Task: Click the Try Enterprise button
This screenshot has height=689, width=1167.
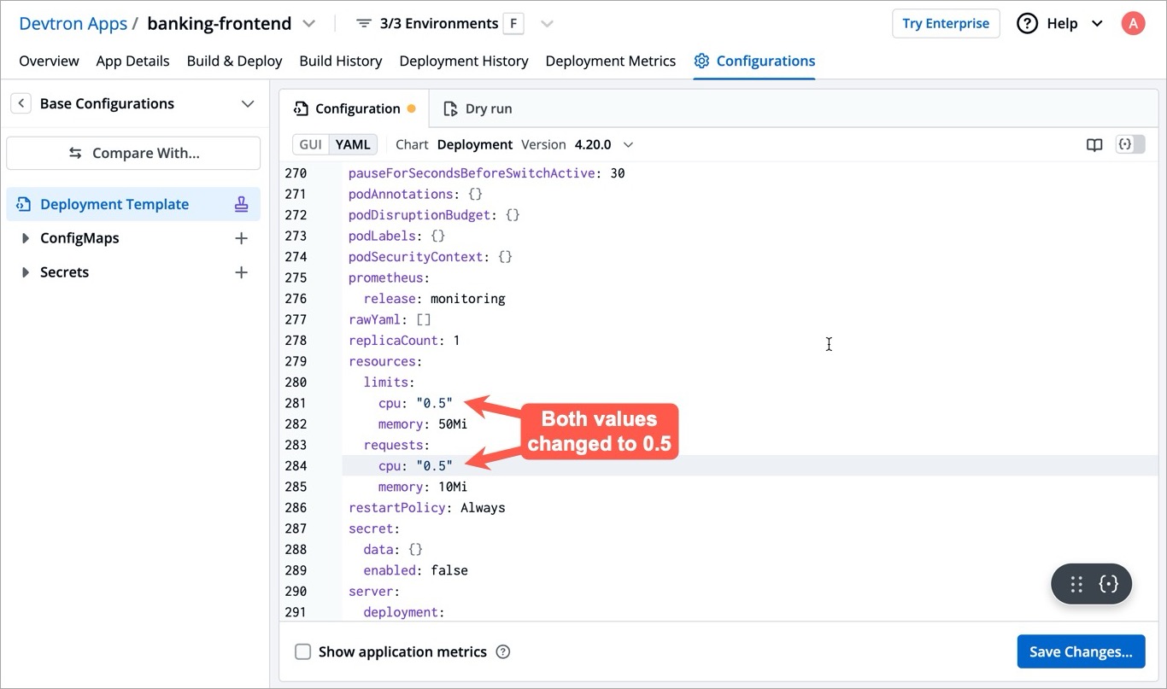Action: (x=946, y=24)
